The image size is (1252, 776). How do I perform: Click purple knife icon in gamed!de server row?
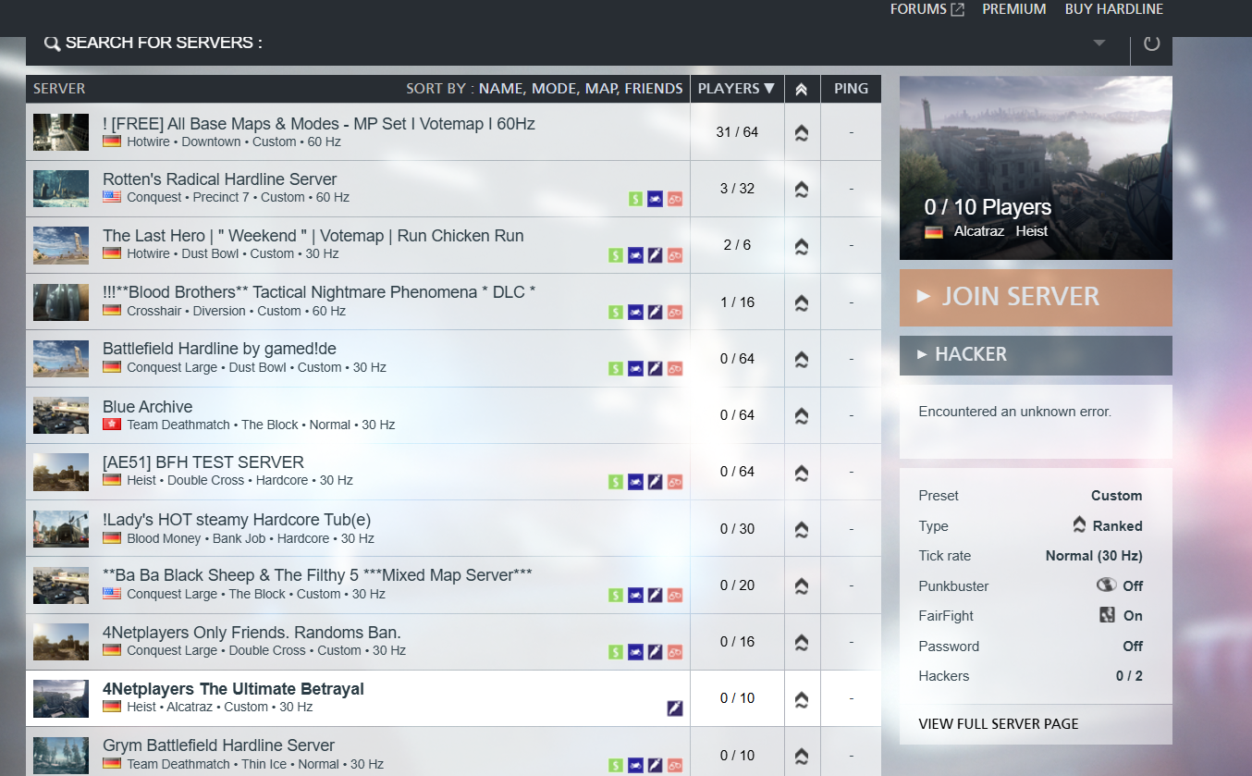pos(656,368)
